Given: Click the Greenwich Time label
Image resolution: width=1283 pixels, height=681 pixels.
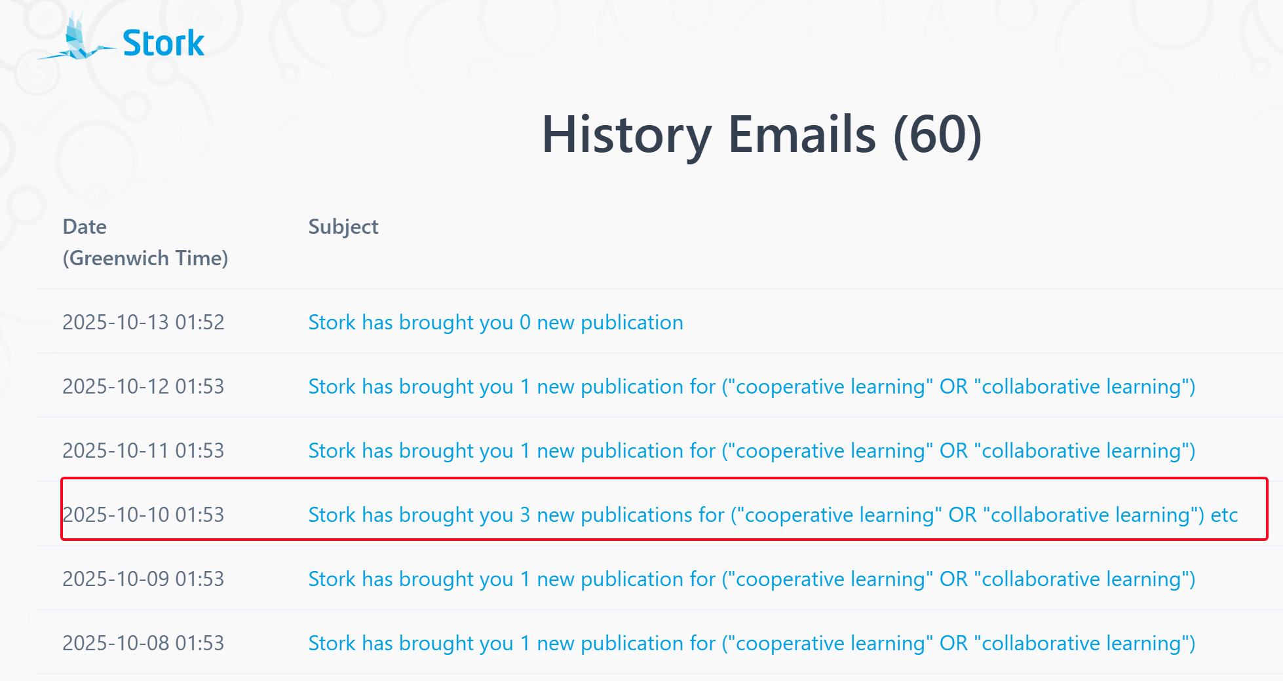Looking at the screenshot, I should coord(145,258).
